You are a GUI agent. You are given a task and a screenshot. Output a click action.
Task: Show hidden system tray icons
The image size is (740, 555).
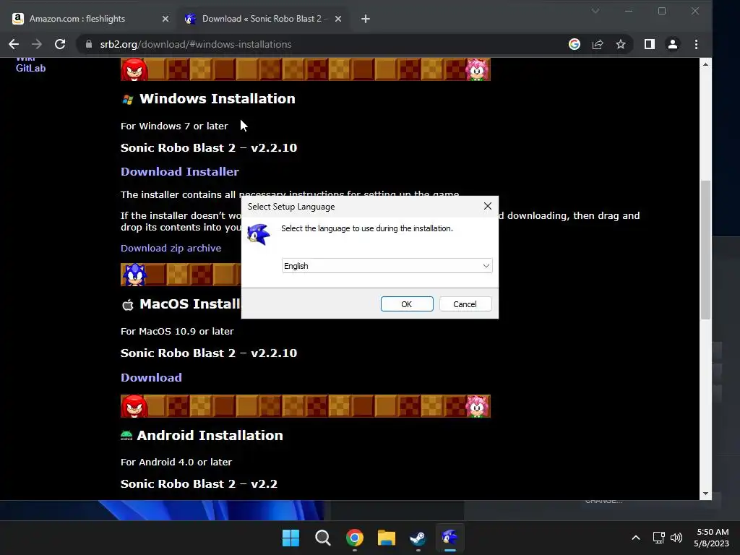point(636,538)
